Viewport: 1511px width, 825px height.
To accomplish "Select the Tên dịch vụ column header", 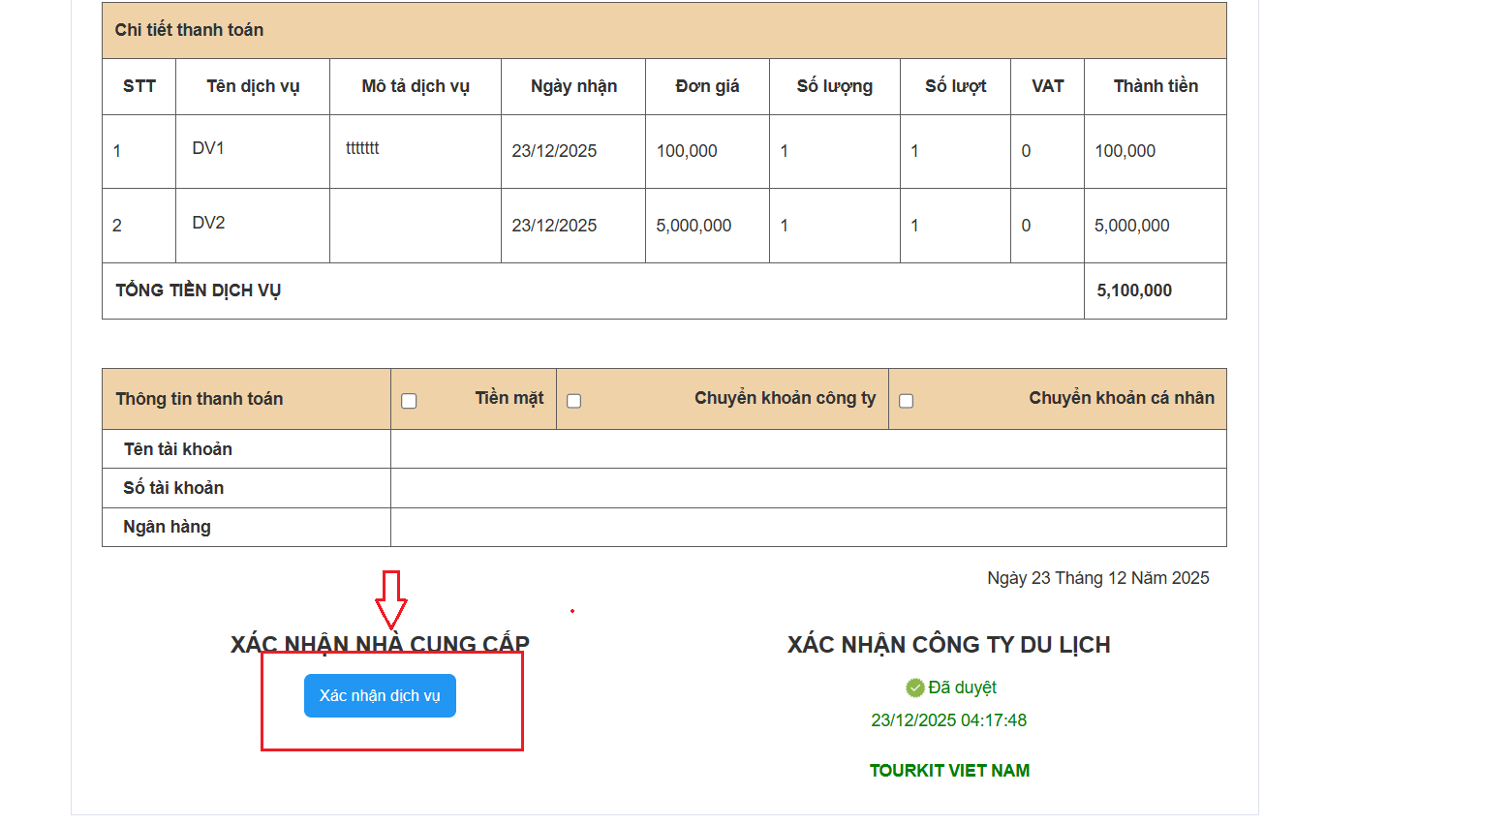I will [x=253, y=86].
